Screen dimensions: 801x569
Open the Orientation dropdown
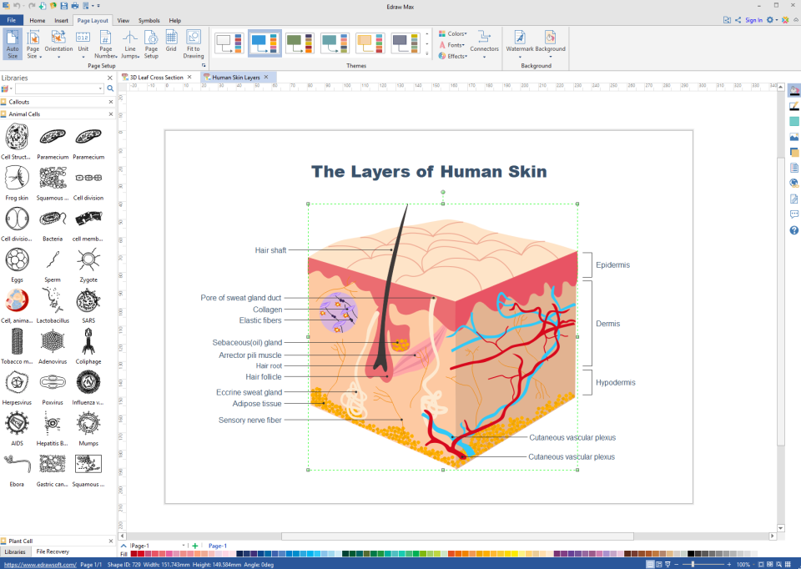[x=58, y=43]
